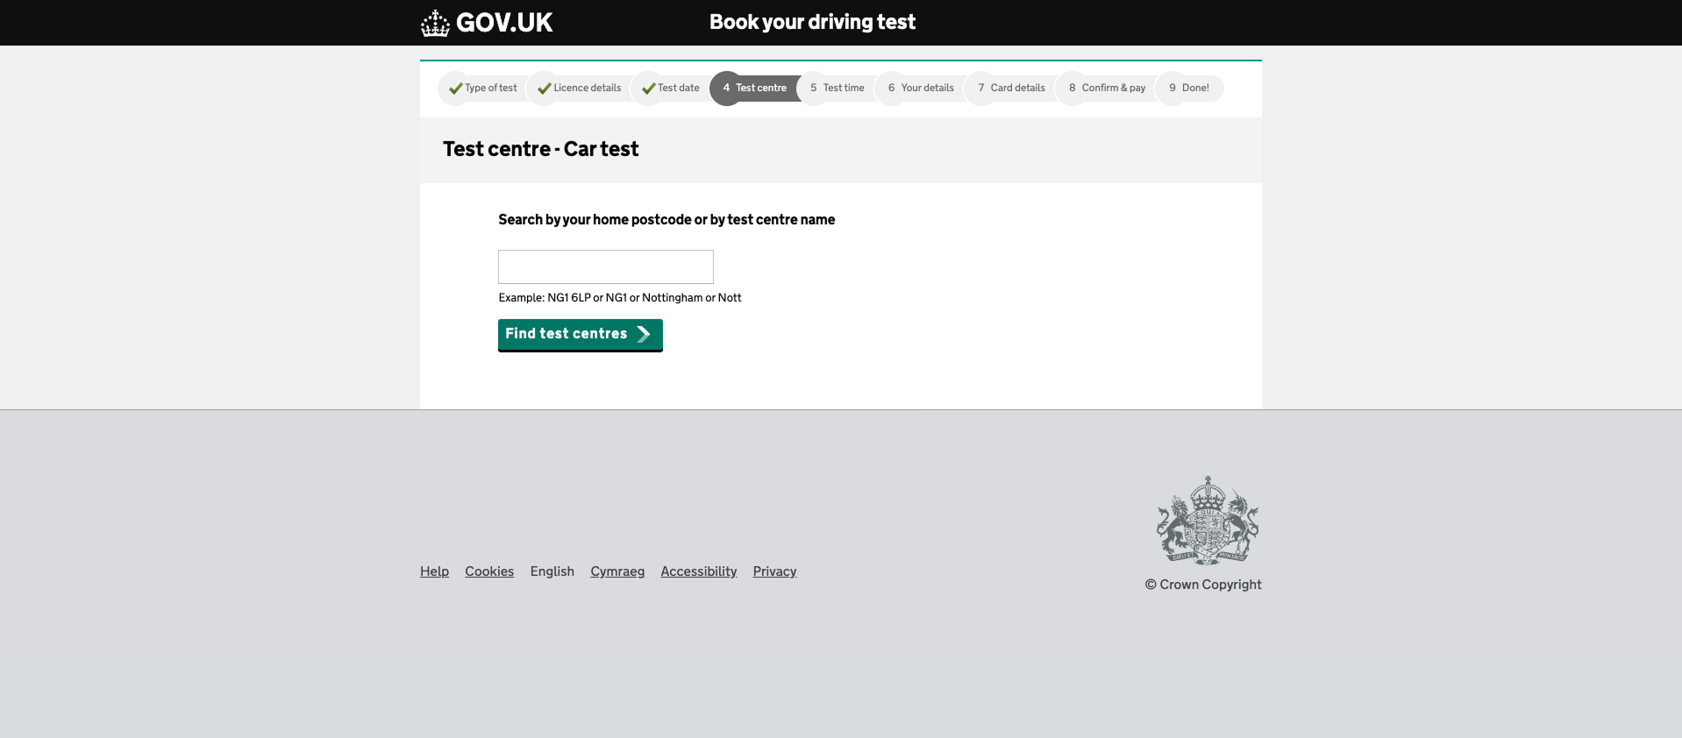Click the checkmark next to Test date
This screenshot has height=738, width=1682.
pyautogui.click(x=648, y=89)
